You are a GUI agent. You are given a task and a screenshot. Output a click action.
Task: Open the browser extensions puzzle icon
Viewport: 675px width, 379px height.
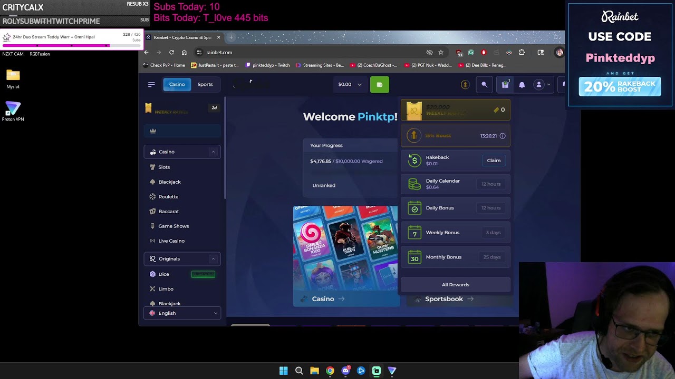point(522,52)
